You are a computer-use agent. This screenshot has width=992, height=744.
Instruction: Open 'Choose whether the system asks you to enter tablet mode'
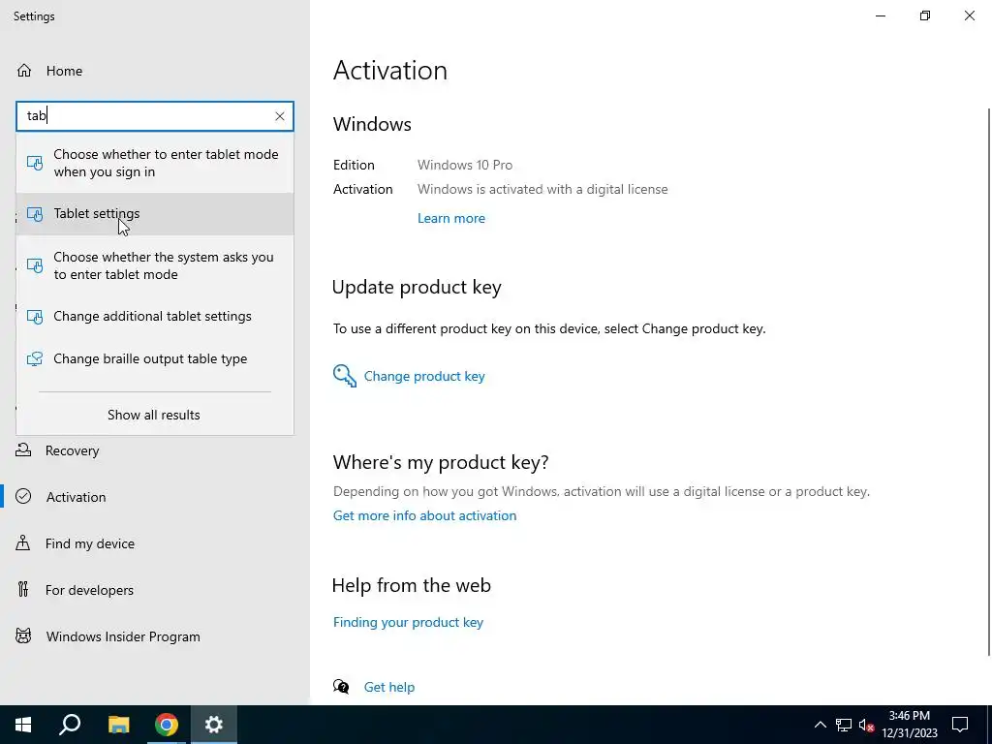tap(155, 265)
